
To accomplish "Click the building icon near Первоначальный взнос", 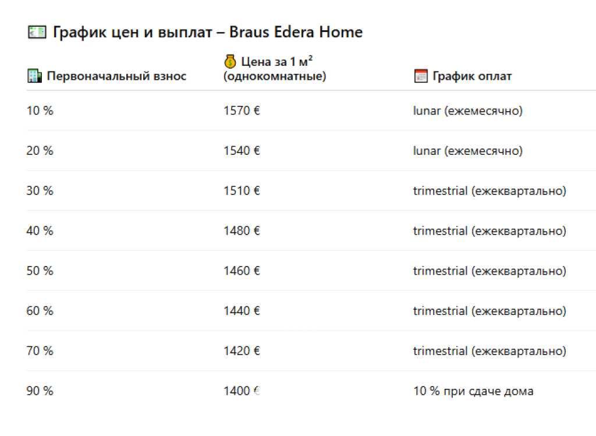I will pos(34,76).
